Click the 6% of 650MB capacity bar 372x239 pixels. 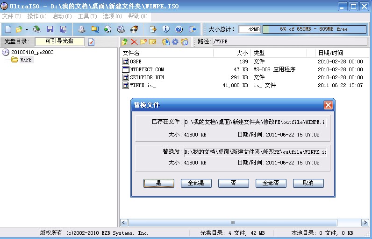pyautogui.click(x=315, y=29)
